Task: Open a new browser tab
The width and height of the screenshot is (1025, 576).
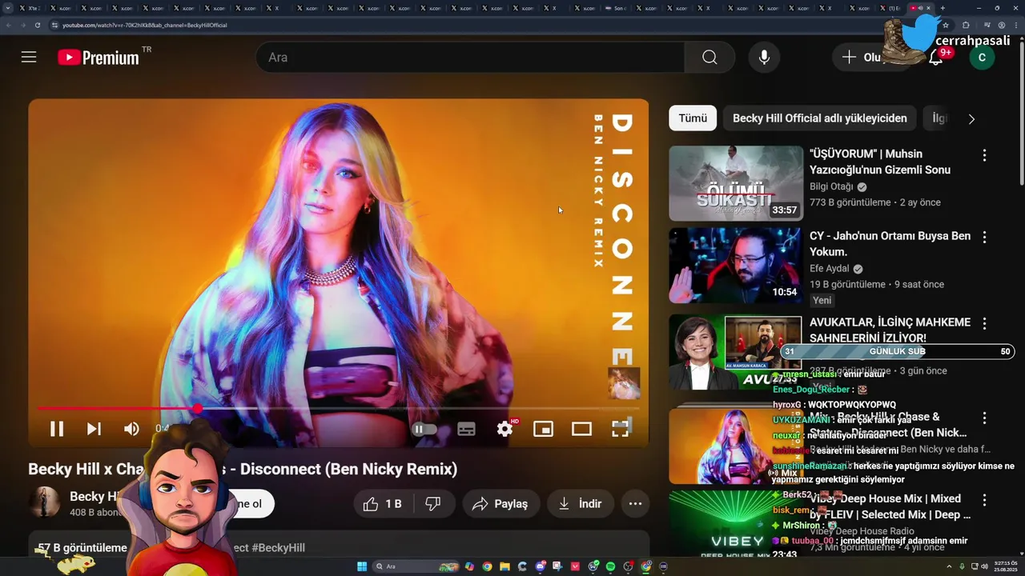Action: [x=943, y=8]
